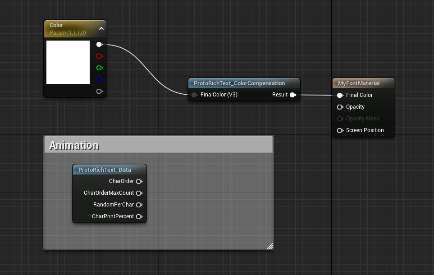Click the Final Color input pin on MyFontMaterial
434x275 pixels.
pos(340,95)
